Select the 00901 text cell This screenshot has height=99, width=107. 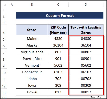pyautogui.click(x=86, y=59)
